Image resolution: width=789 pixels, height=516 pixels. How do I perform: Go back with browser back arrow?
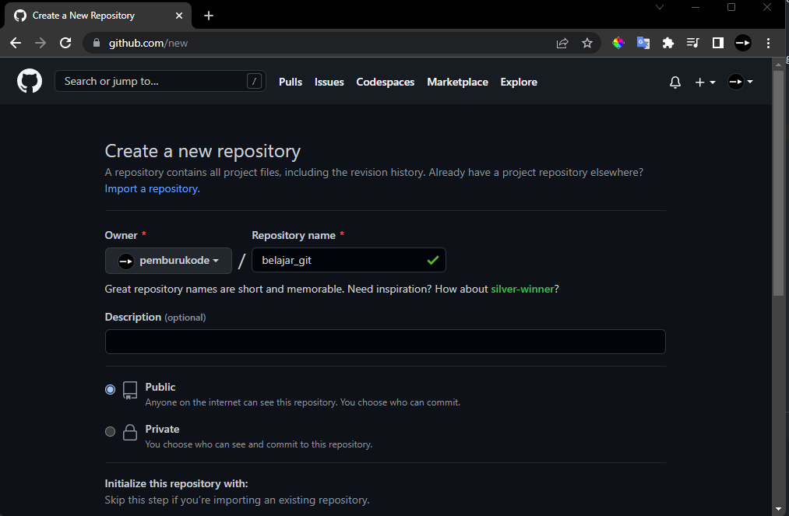(16, 43)
